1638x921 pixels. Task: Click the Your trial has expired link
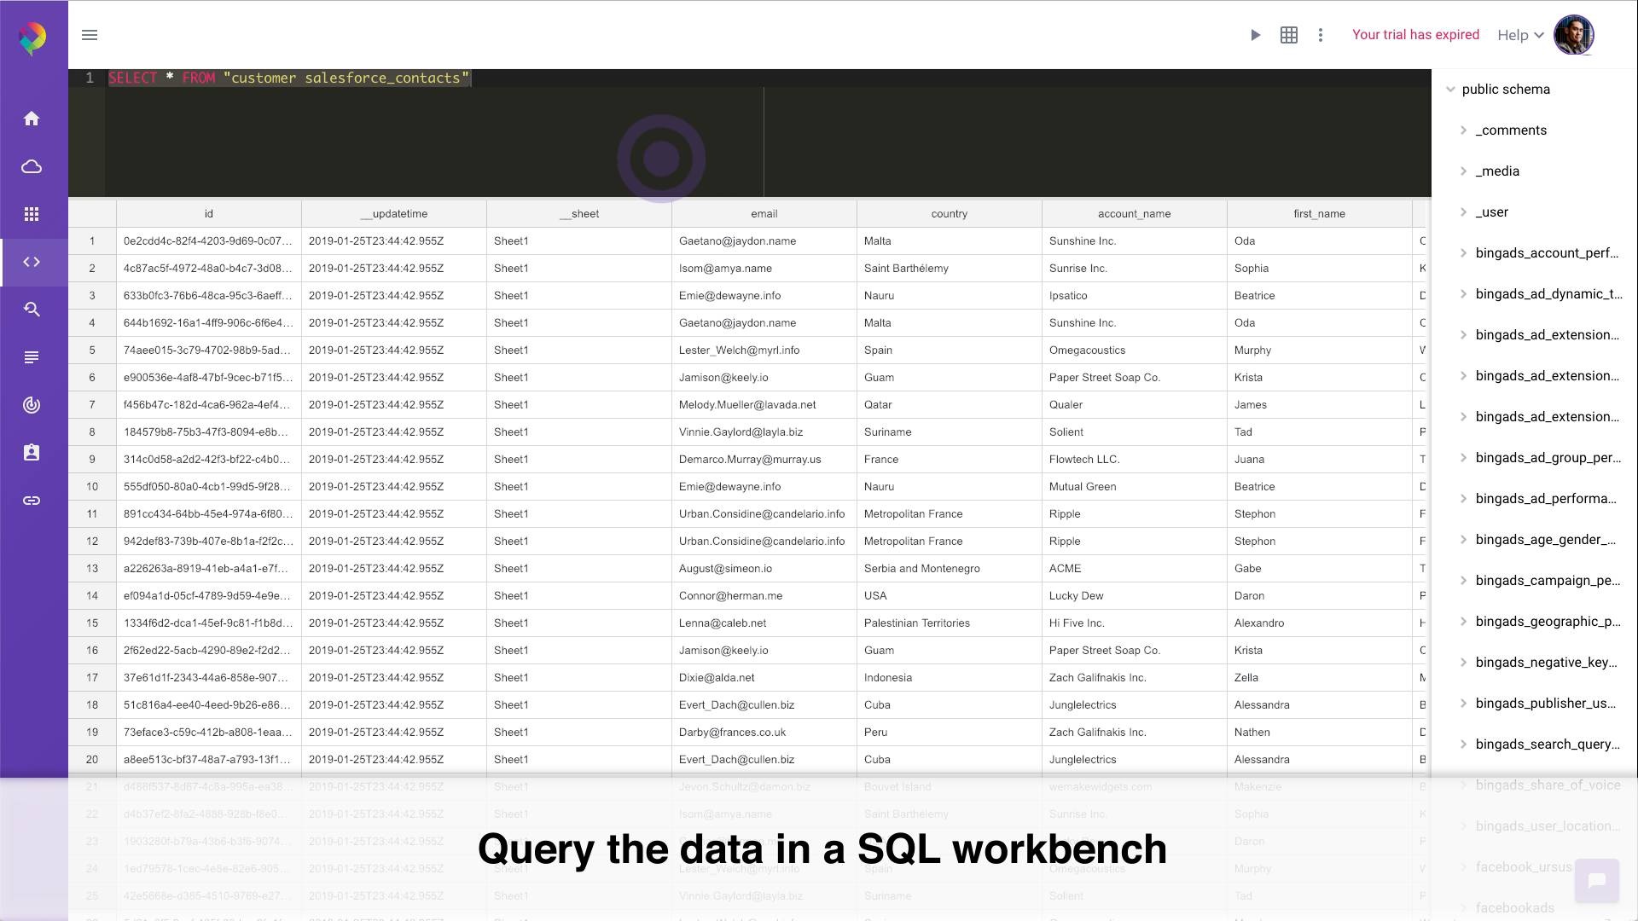click(1415, 35)
